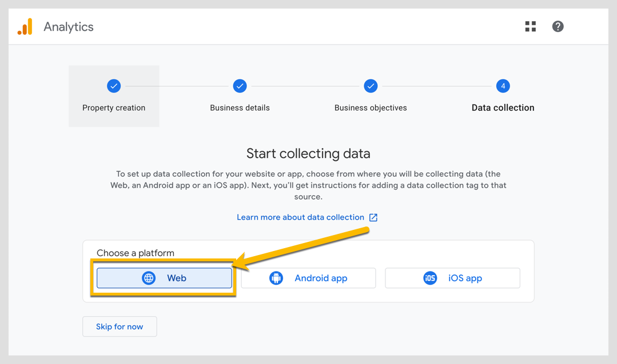Click the Business details checkmark icon
The image size is (617, 364).
click(x=240, y=86)
